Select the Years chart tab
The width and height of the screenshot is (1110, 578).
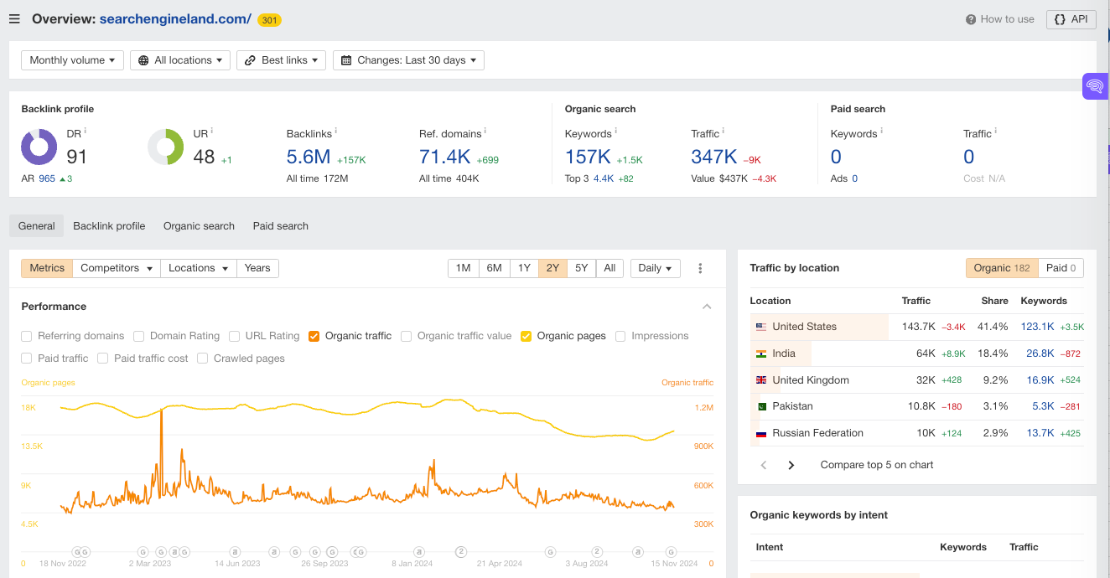click(257, 268)
